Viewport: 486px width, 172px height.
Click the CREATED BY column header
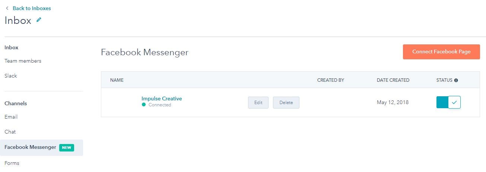pos(330,80)
